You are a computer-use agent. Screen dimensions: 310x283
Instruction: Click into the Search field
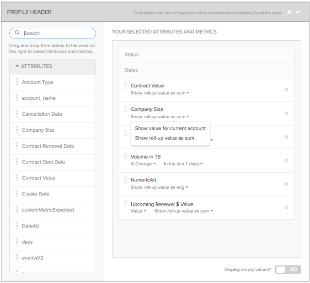[x=52, y=33]
